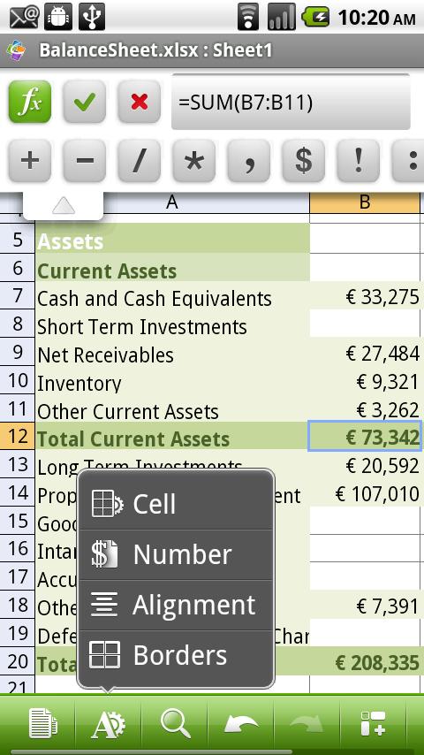Select Cell from the format menu
This screenshot has width=424, height=755.
[176, 504]
